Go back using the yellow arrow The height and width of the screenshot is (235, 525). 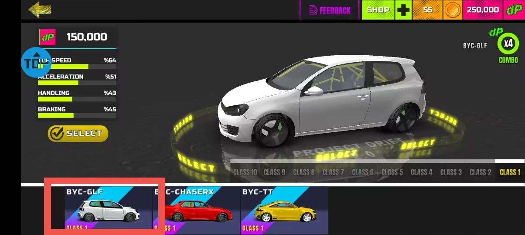point(40,10)
